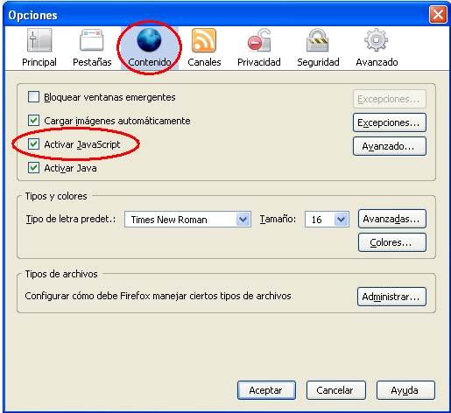Open JavaScript Avanzado... settings button
Screen dimensions: 451x413
[x=390, y=146]
